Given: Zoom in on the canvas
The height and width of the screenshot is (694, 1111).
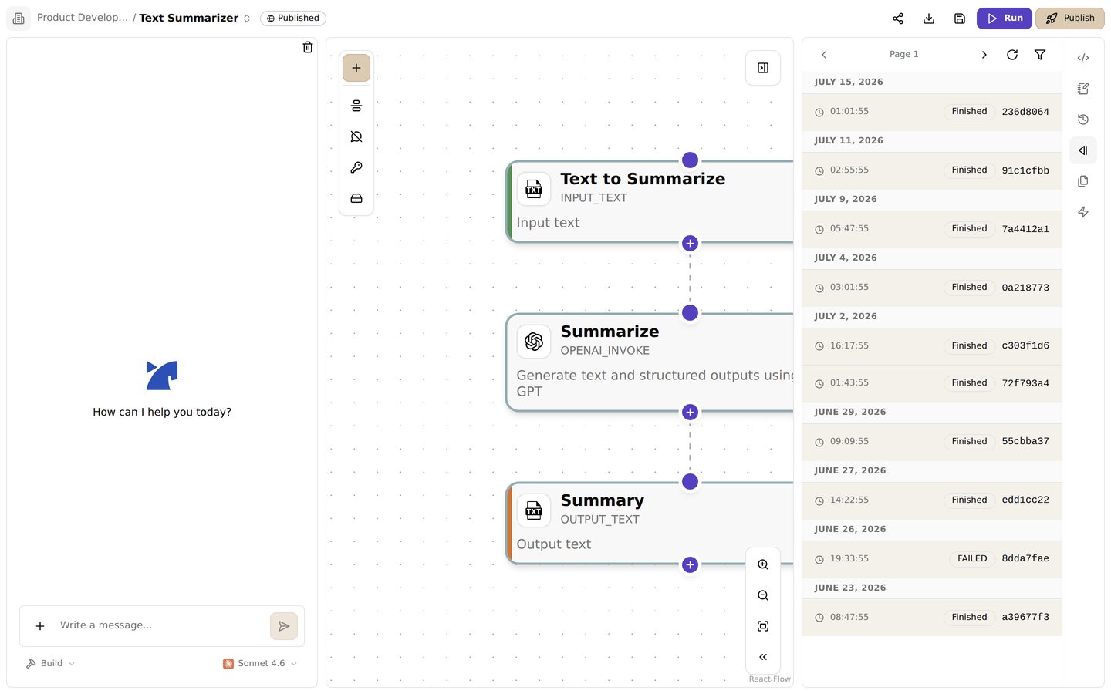Looking at the screenshot, I should [763, 564].
